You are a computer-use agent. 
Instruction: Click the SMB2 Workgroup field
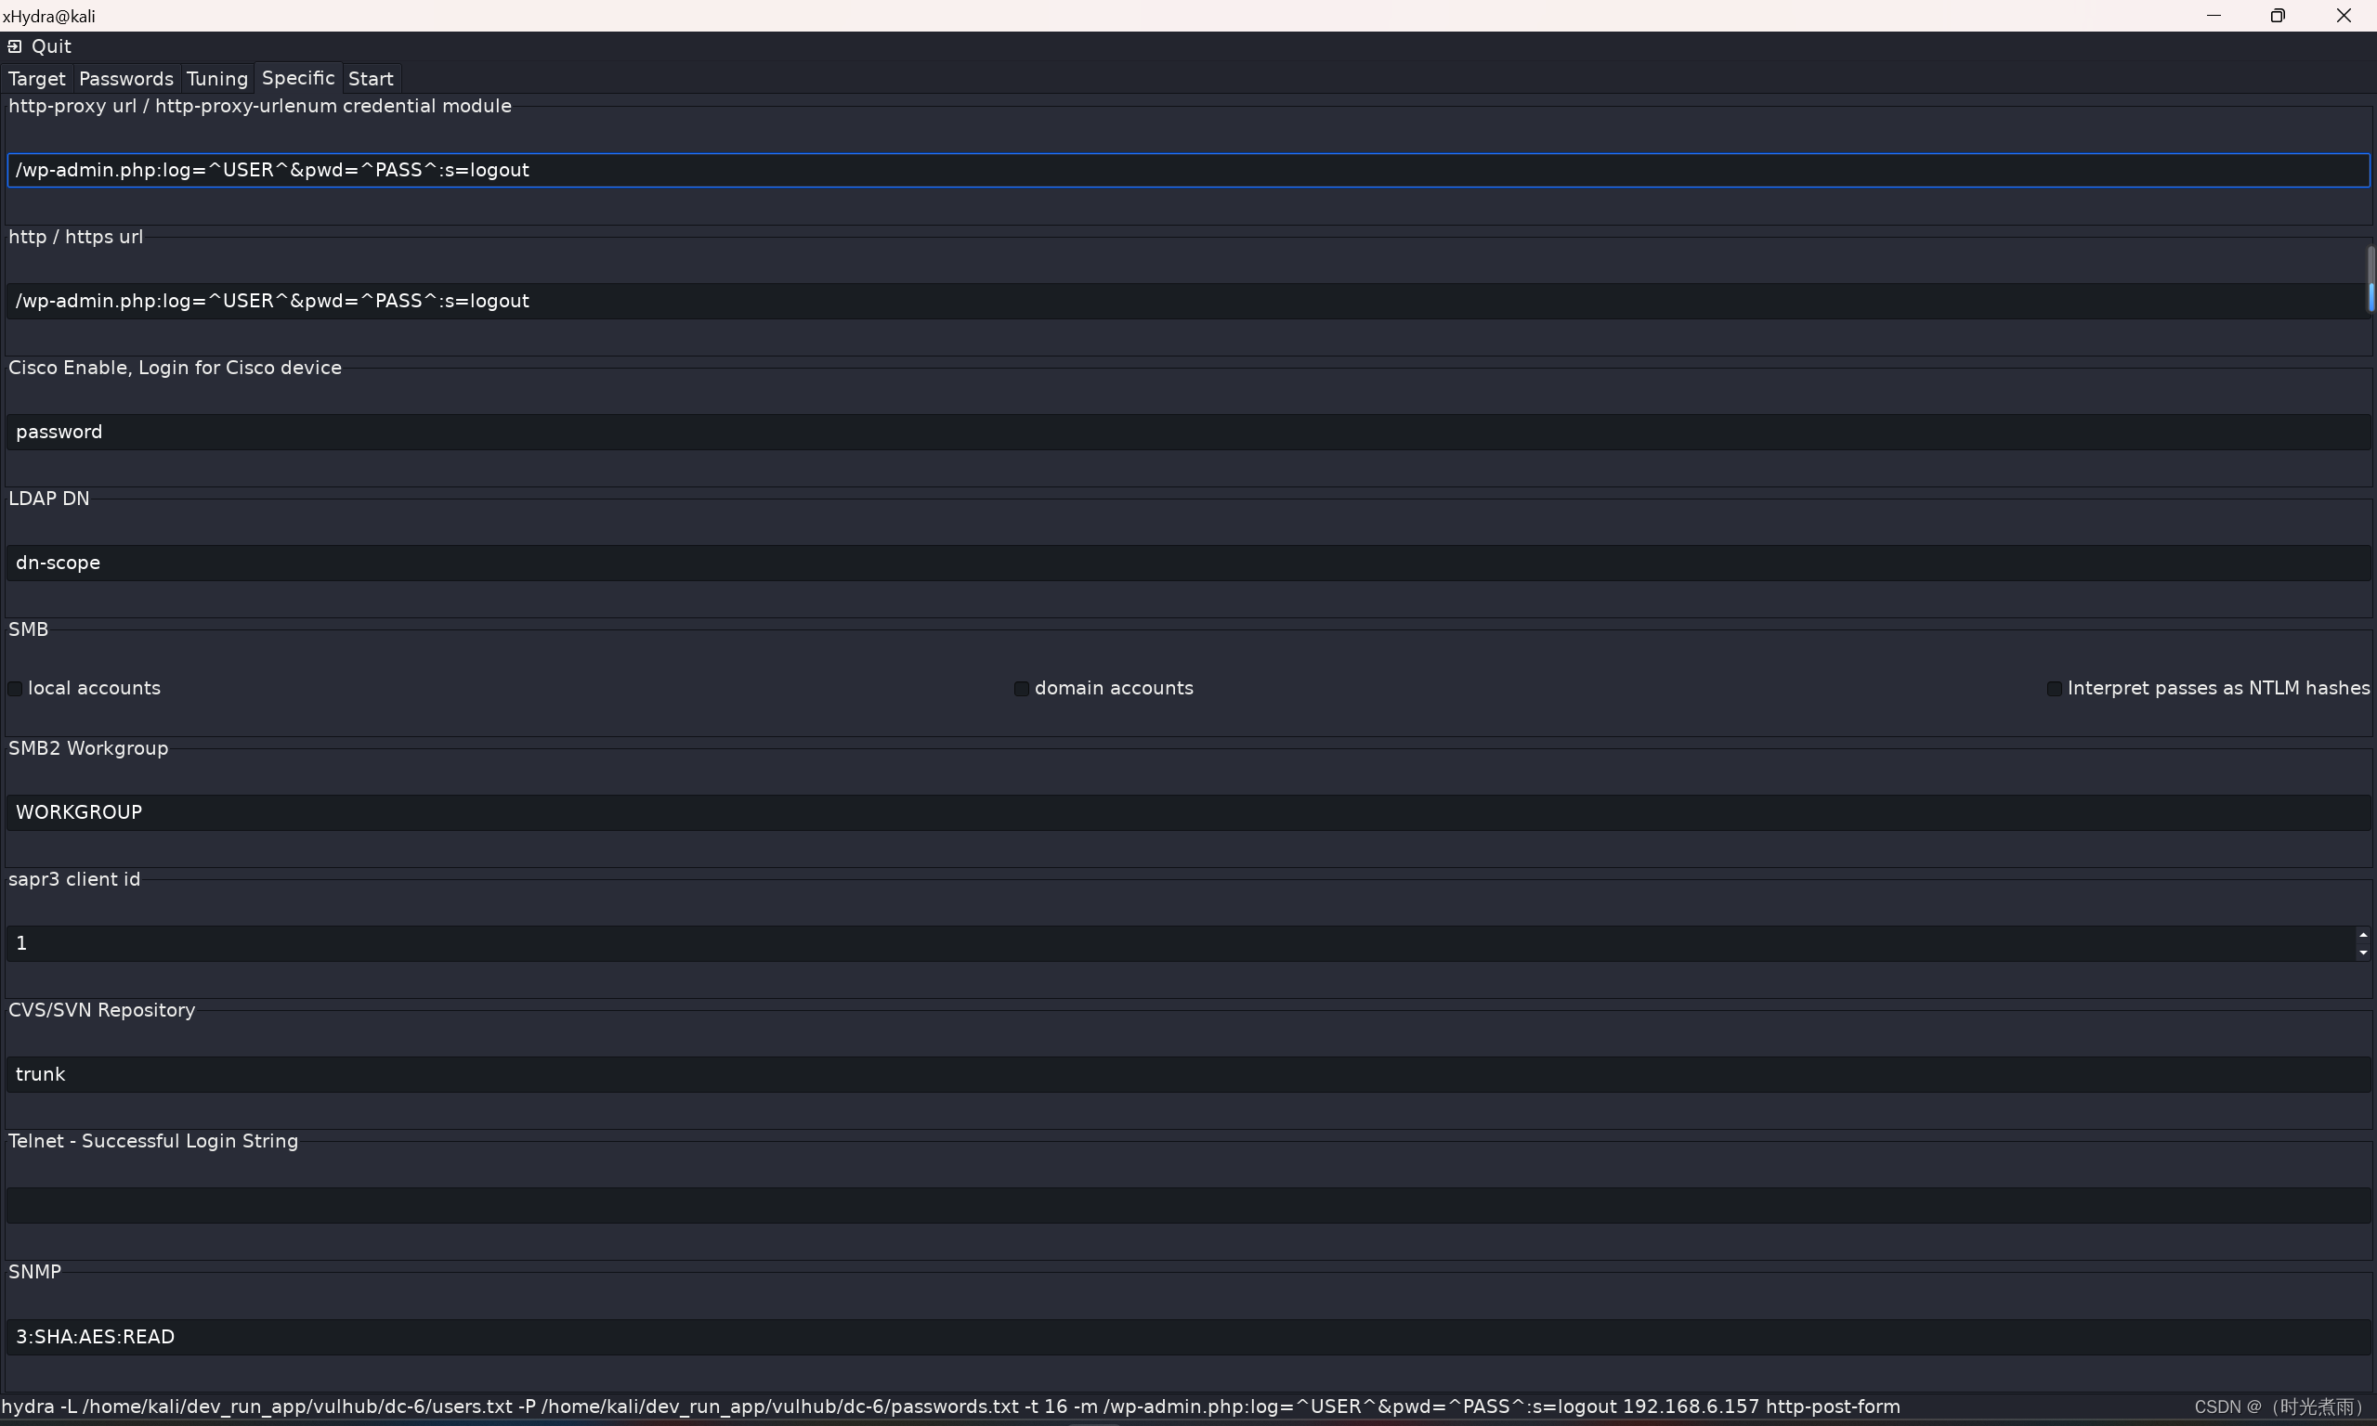coord(1188,812)
